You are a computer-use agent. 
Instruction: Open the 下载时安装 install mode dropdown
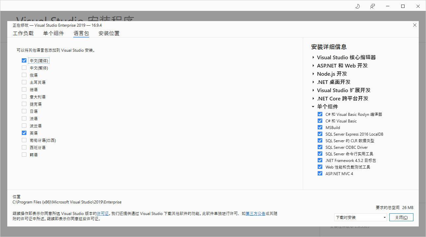coord(360,217)
